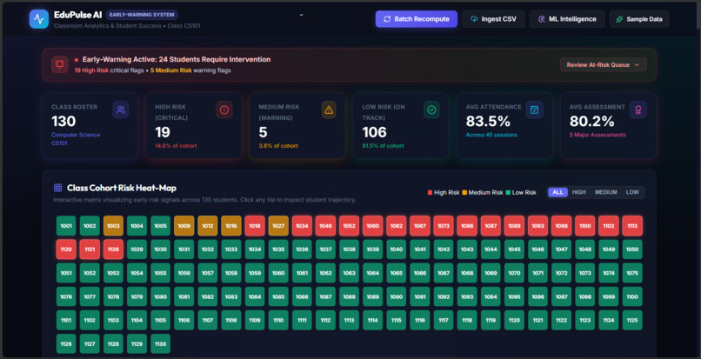Click the green Low Risk legend swatch
This screenshot has height=359, width=701.
click(x=508, y=193)
